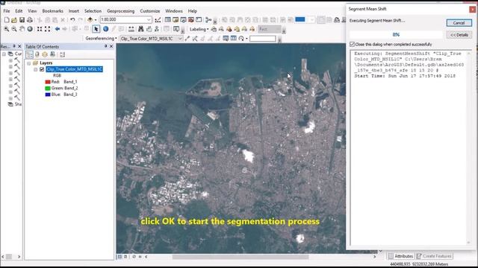Open the Geoprocessing menu
The image size is (478, 268).
click(x=121, y=11)
